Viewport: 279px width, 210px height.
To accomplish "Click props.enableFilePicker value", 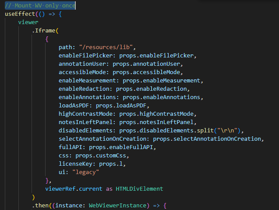I will tap(156, 56).
